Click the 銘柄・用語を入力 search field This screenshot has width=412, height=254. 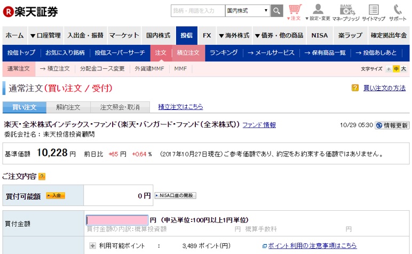coord(198,11)
